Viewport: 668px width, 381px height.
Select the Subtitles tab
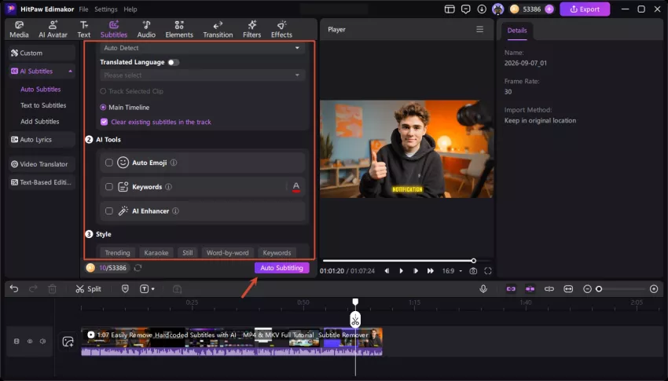[x=114, y=29]
